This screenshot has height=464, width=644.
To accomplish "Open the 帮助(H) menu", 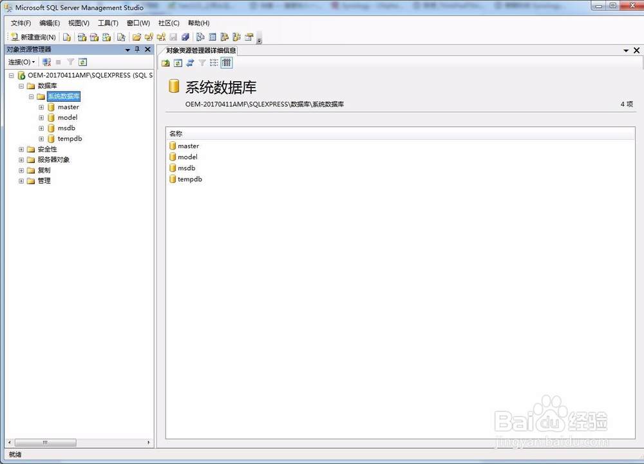I will tap(199, 23).
